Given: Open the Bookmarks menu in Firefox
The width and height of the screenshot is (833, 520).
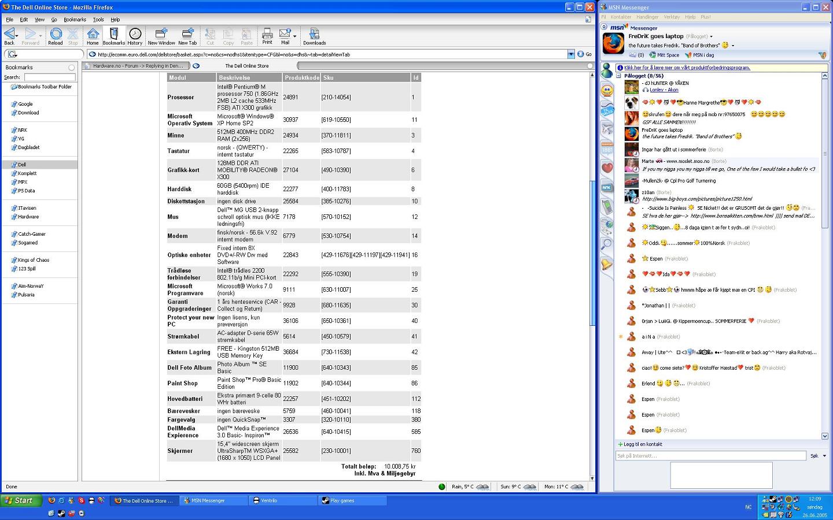Looking at the screenshot, I should pos(75,20).
